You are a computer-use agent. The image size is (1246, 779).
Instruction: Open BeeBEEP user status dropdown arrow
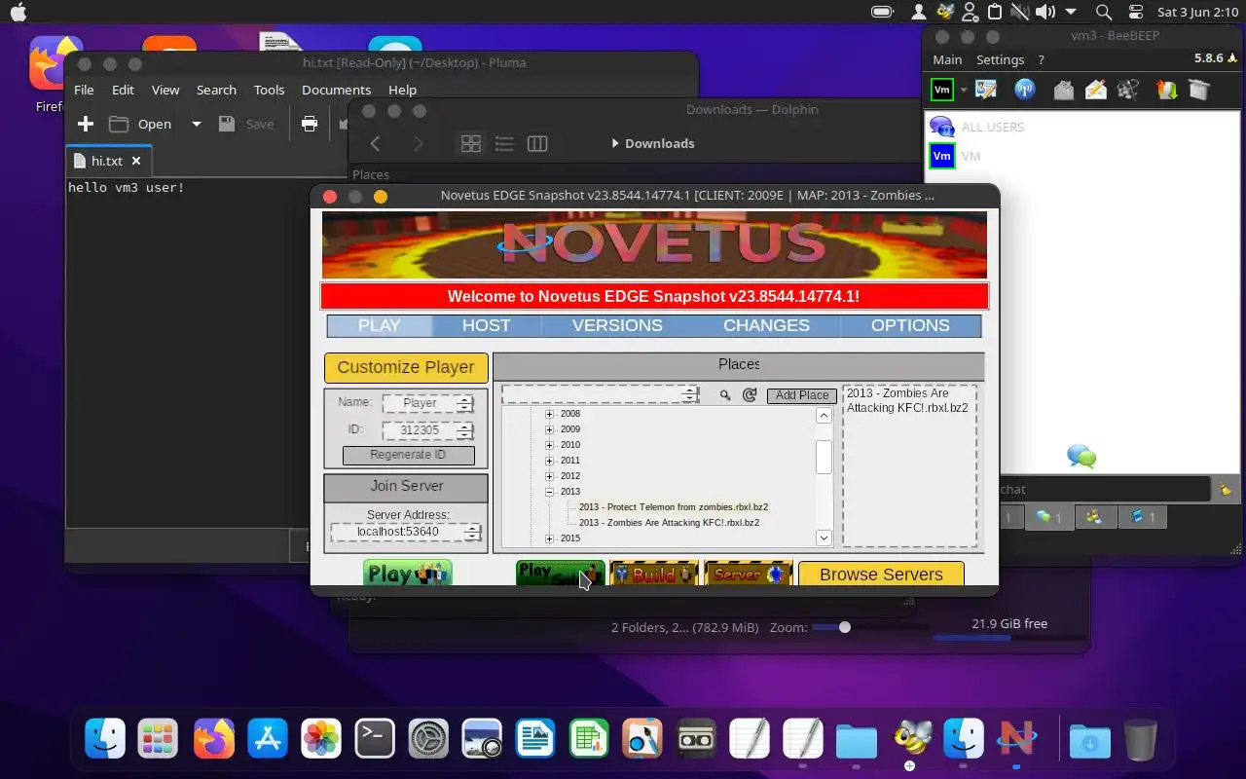964,91
